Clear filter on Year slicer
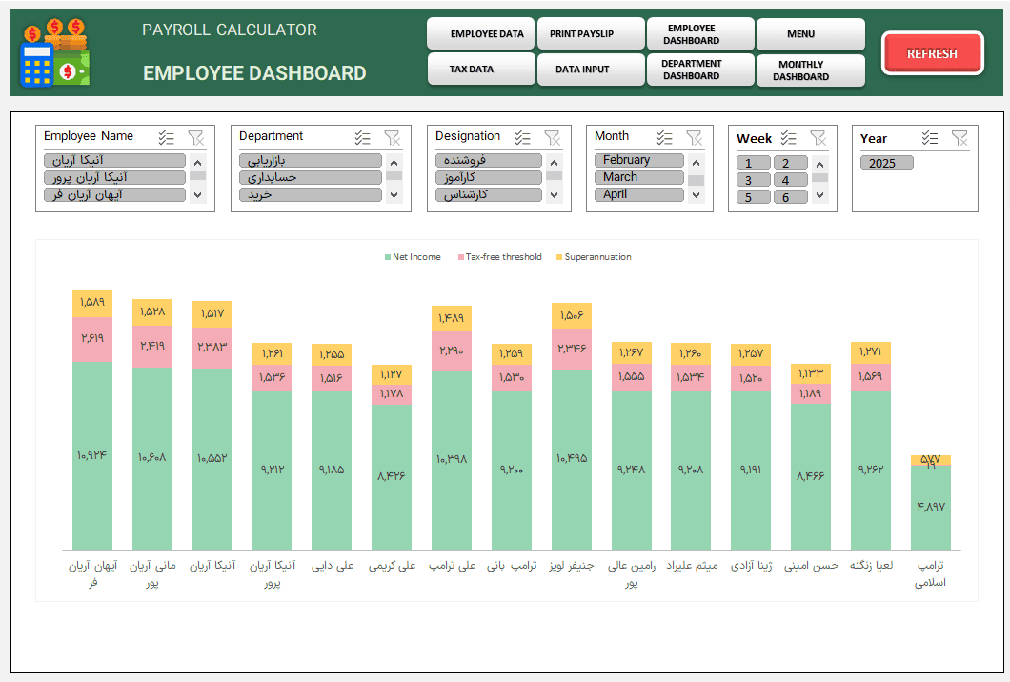The width and height of the screenshot is (1010, 682). [959, 137]
